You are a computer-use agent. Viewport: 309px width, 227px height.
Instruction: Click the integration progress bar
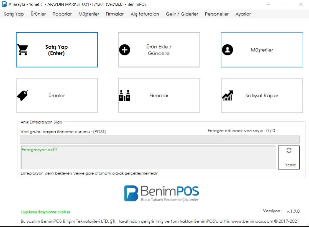159,139
